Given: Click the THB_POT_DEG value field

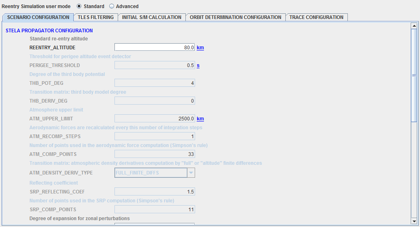Looking at the screenshot, I should (x=155, y=83).
